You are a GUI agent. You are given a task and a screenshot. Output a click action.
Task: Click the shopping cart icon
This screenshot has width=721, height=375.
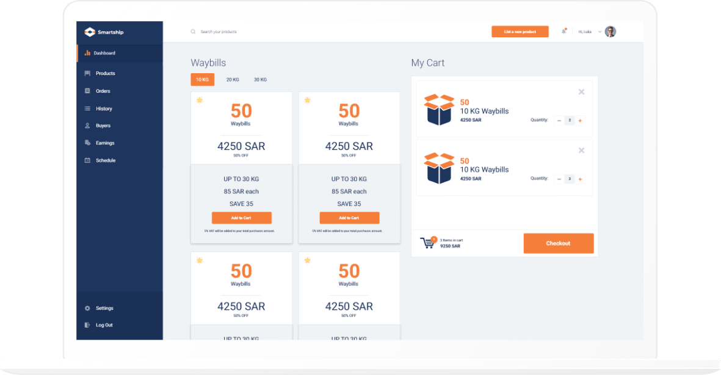coord(428,243)
